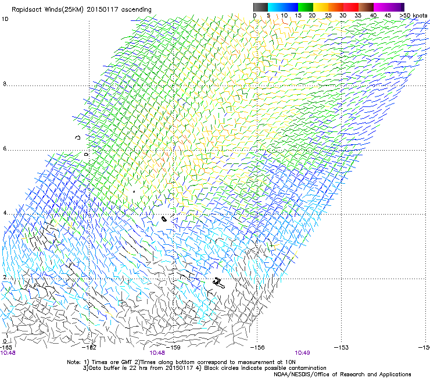The height and width of the screenshot is (378, 430).
Task: Click the latitude label '4'
Action: pyautogui.click(x=5, y=213)
